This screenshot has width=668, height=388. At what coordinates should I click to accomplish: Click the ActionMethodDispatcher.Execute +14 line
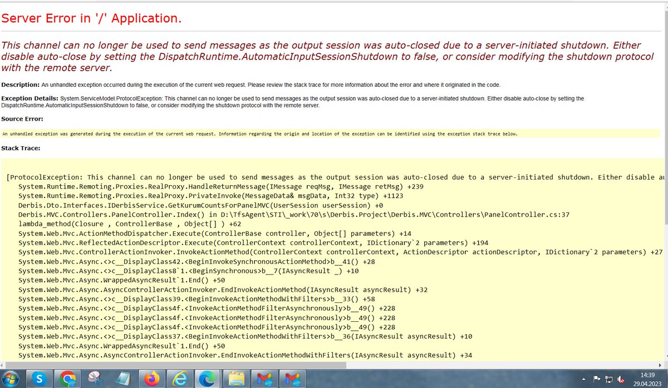pos(215,233)
